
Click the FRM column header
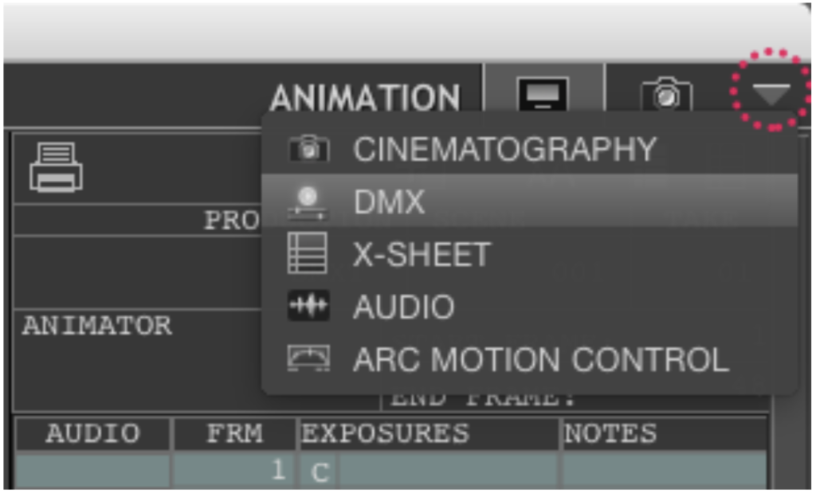pyautogui.click(x=235, y=433)
